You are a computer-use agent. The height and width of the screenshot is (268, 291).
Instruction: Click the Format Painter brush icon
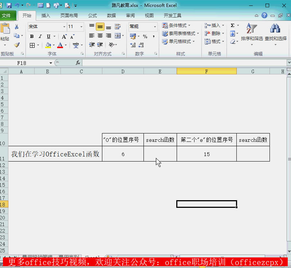click(x=17, y=44)
